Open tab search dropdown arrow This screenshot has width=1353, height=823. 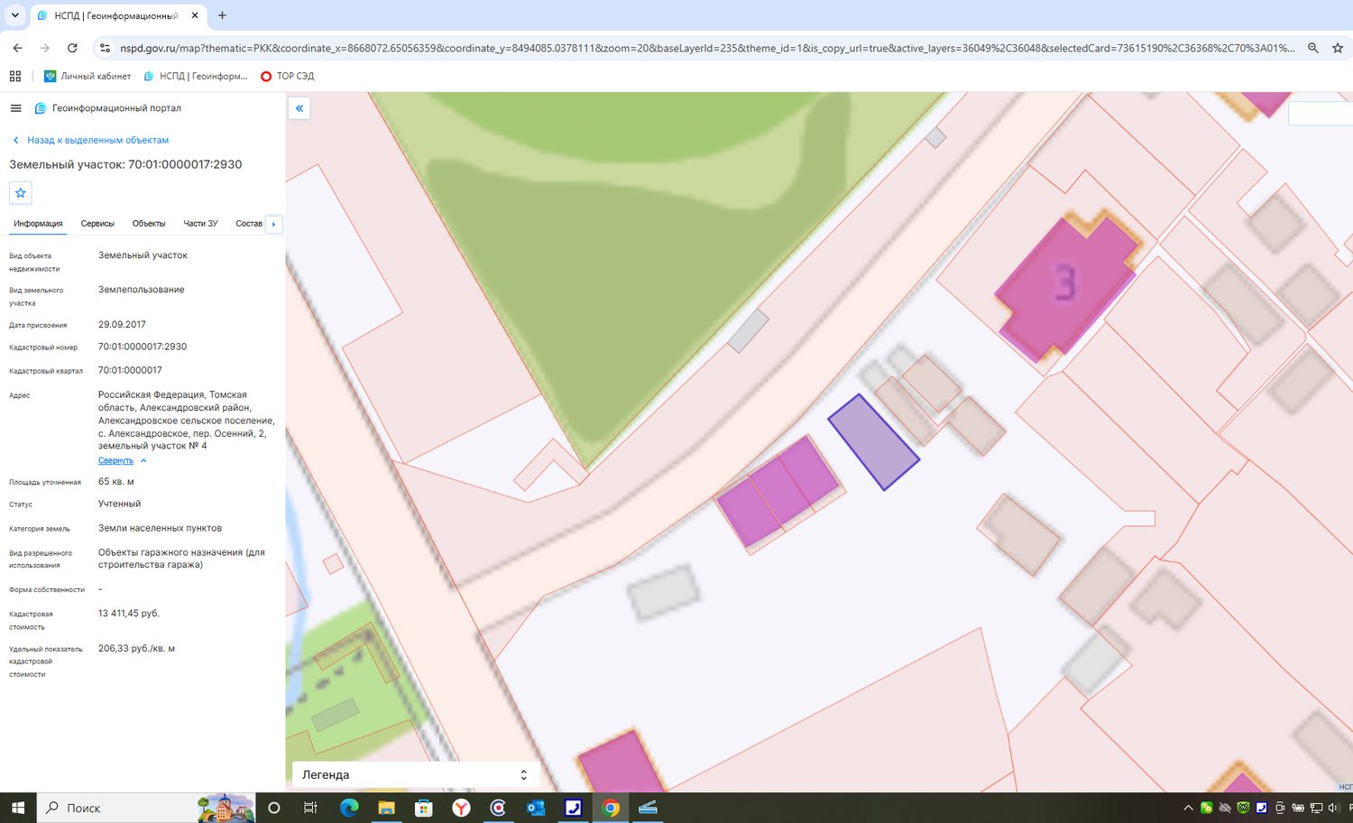point(15,15)
